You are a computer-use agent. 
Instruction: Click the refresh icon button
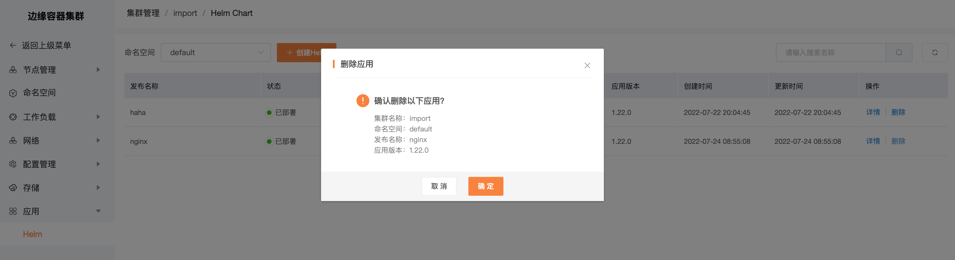pyautogui.click(x=935, y=52)
